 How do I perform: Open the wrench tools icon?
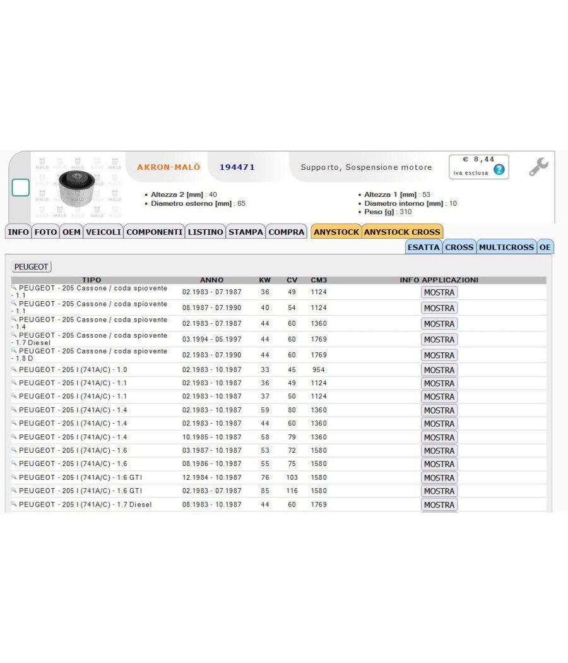[538, 167]
